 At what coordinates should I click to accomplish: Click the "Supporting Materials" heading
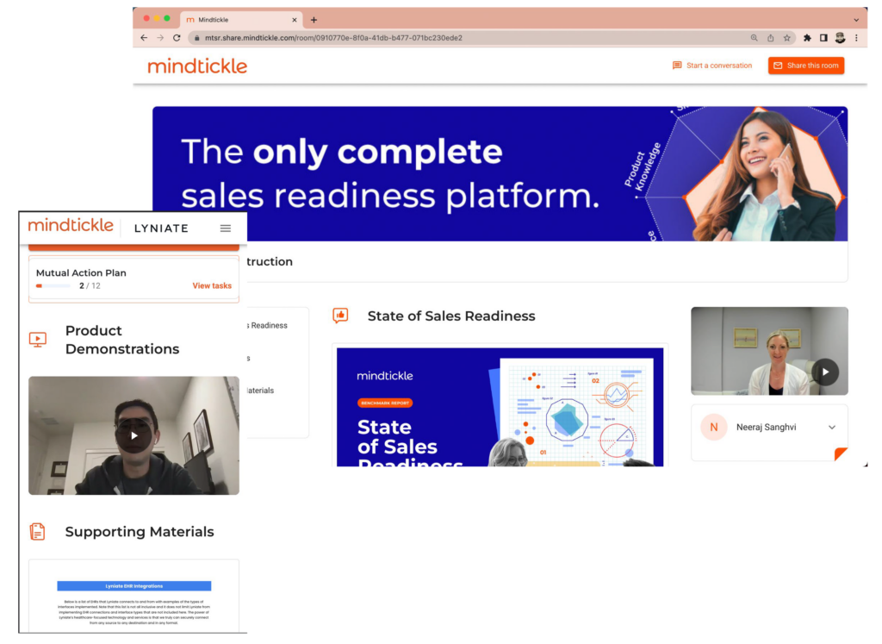(140, 531)
